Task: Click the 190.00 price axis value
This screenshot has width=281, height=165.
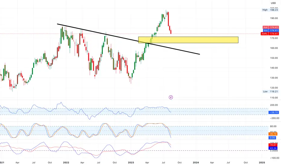Action: tap(274, 18)
